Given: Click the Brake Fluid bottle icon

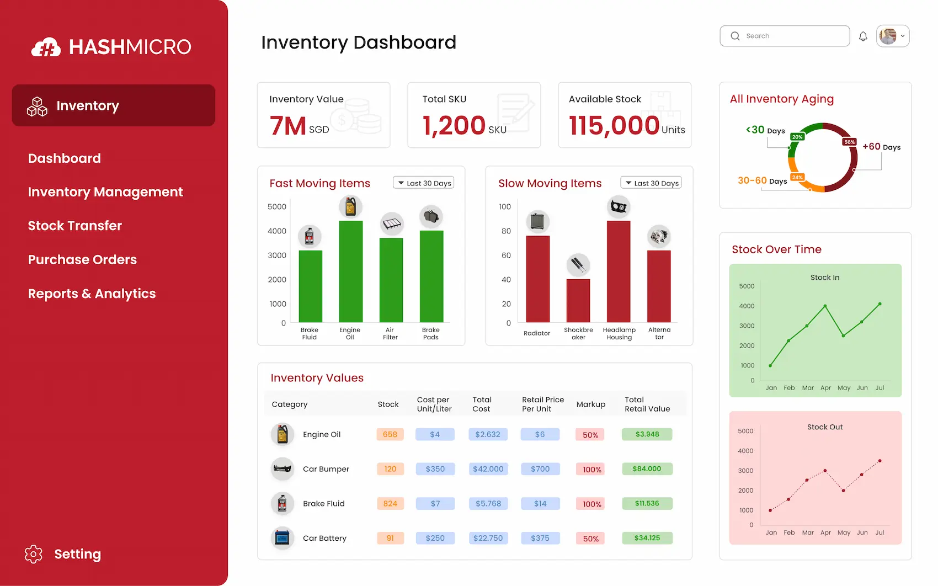Looking at the screenshot, I should click(283, 503).
